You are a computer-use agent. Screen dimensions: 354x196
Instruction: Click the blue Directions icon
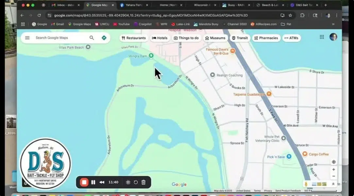pos(104,38)
